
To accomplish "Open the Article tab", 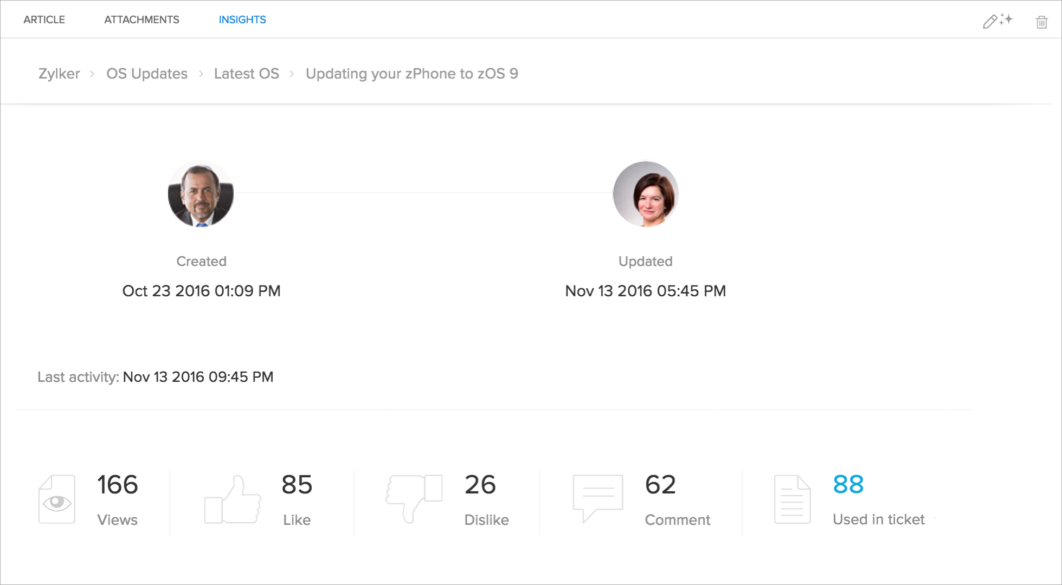I will point(44,19).
